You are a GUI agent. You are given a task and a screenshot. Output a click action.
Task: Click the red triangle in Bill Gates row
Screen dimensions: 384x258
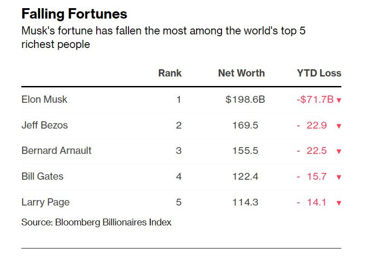point(339,177)
